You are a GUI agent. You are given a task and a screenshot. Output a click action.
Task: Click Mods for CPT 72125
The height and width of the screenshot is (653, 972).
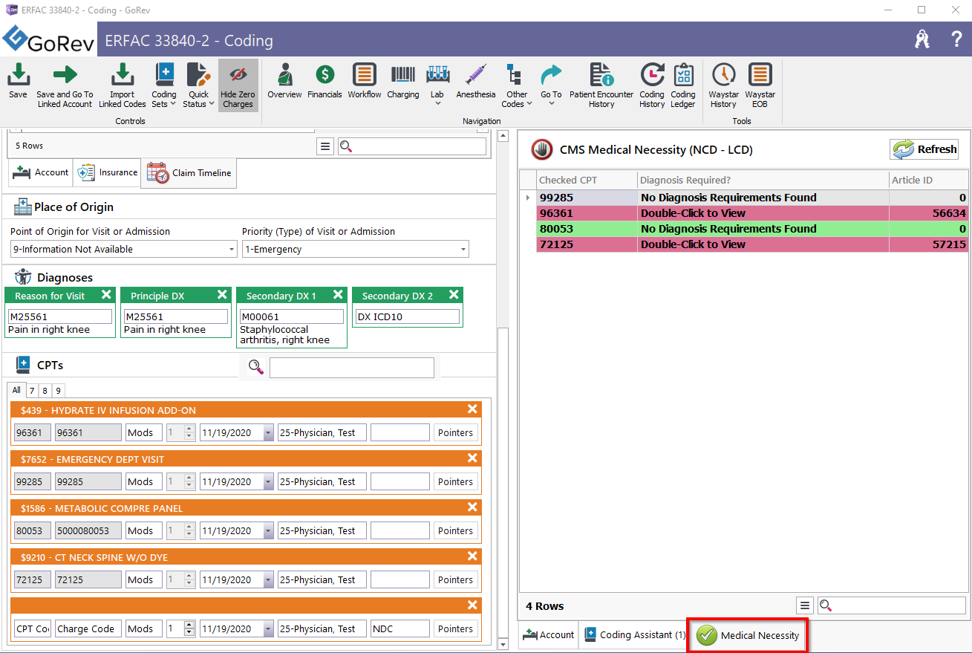[143, 579]
